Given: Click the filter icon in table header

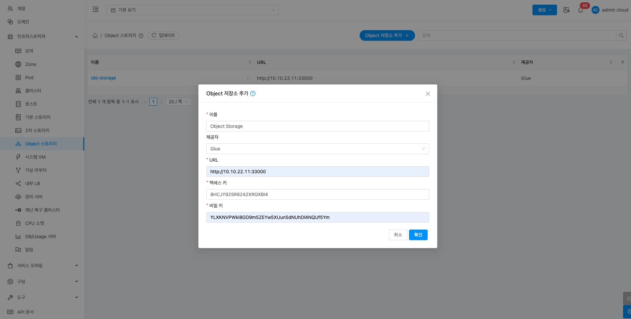Looking at the screenshot, I should point(622,62).
